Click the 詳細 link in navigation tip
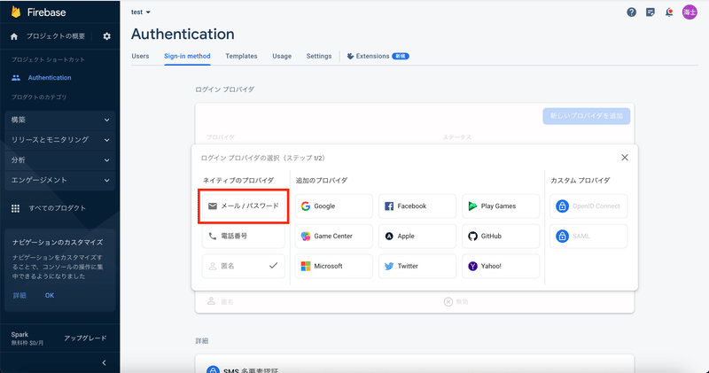The width and height of the screenshot is (709, 373). tap(19, 296)
